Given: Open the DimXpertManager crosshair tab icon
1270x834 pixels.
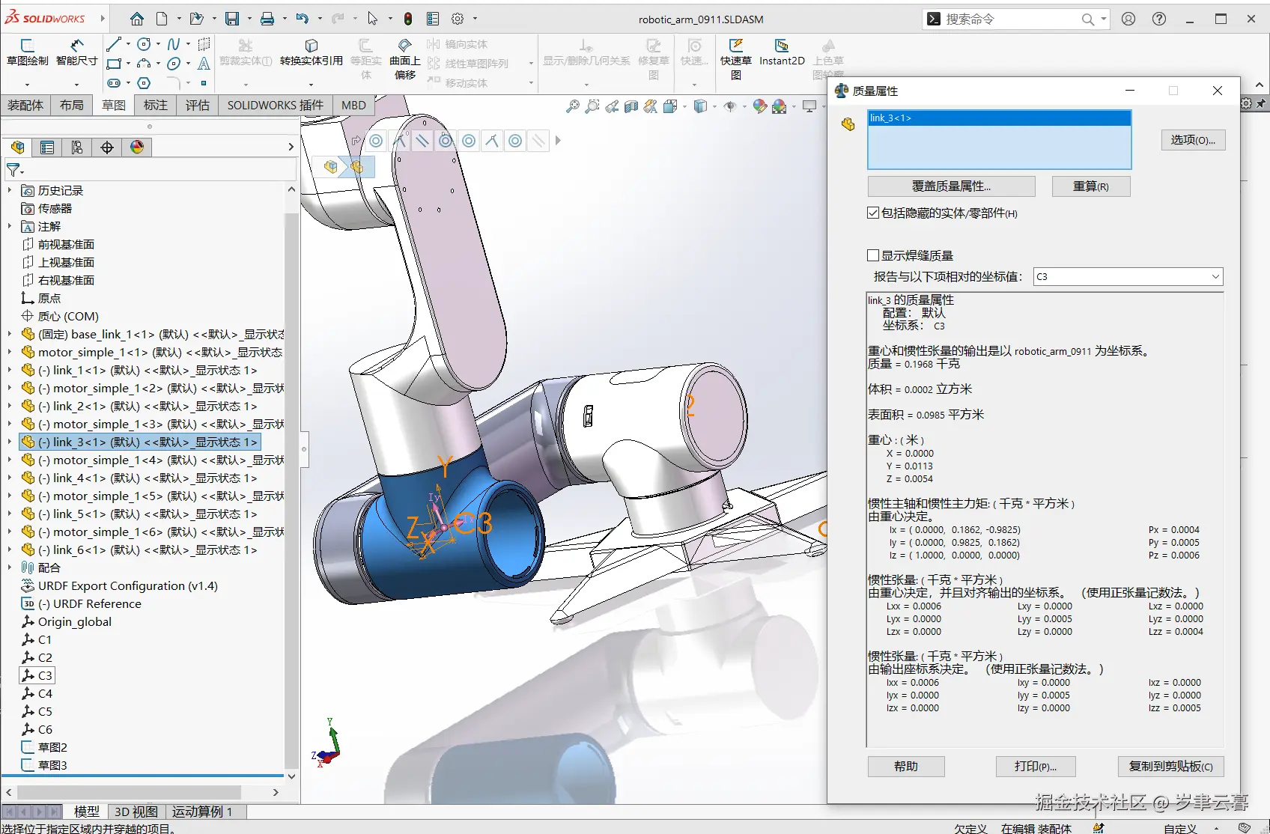Looking at the screenshot, I should pos(107,147).
